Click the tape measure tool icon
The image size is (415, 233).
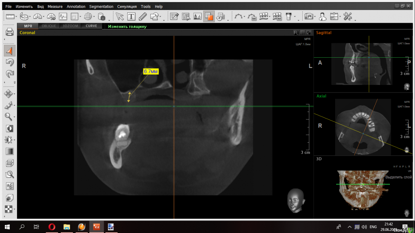coord(24,16)
